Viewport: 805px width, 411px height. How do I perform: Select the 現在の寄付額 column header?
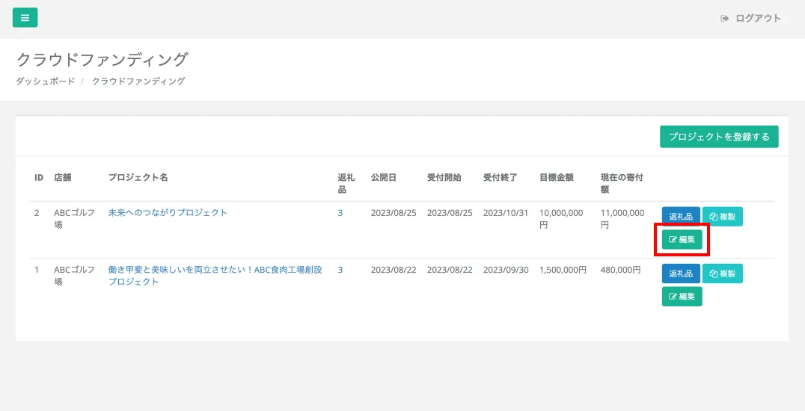[622, 183]
